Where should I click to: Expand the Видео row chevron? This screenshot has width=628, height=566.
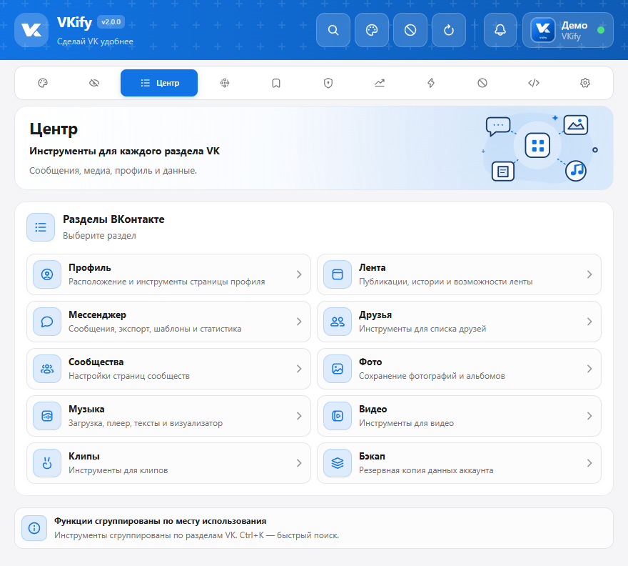click(x=589, y=416)
